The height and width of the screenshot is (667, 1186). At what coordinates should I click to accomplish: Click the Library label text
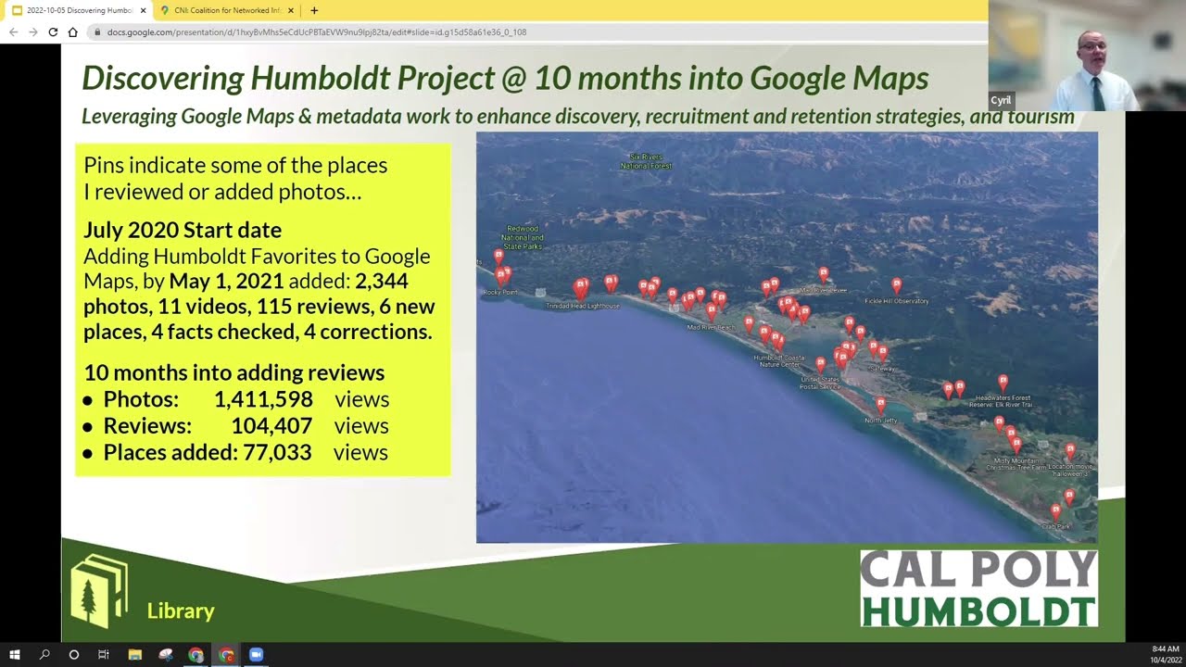tap(181, 610)
